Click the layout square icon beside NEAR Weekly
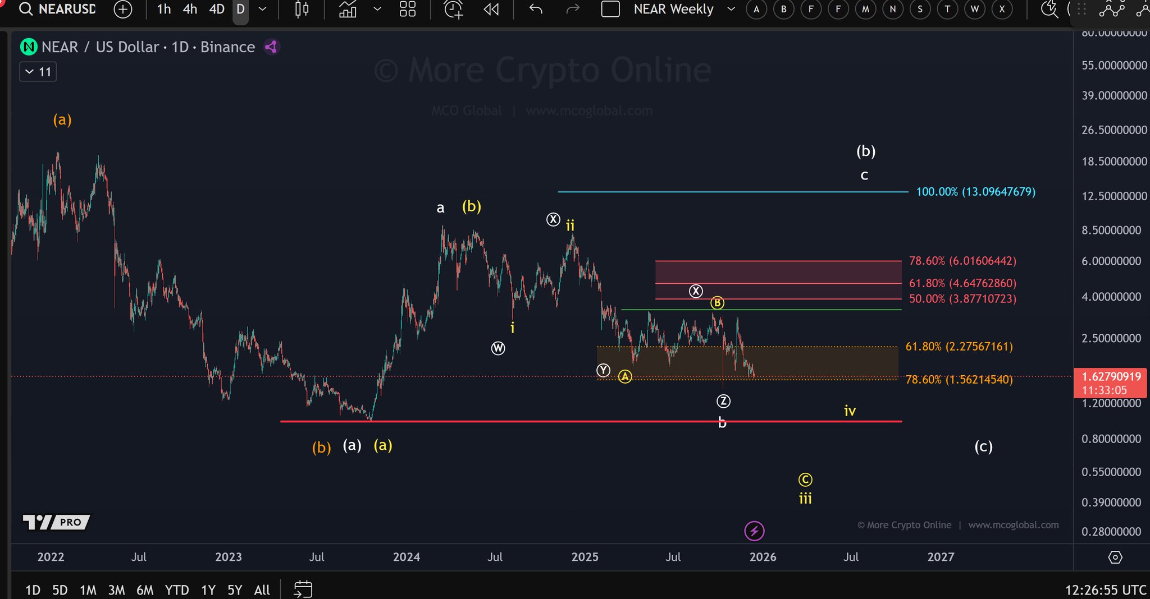Viewport: 1150px width, 599px height. (610, 10)
